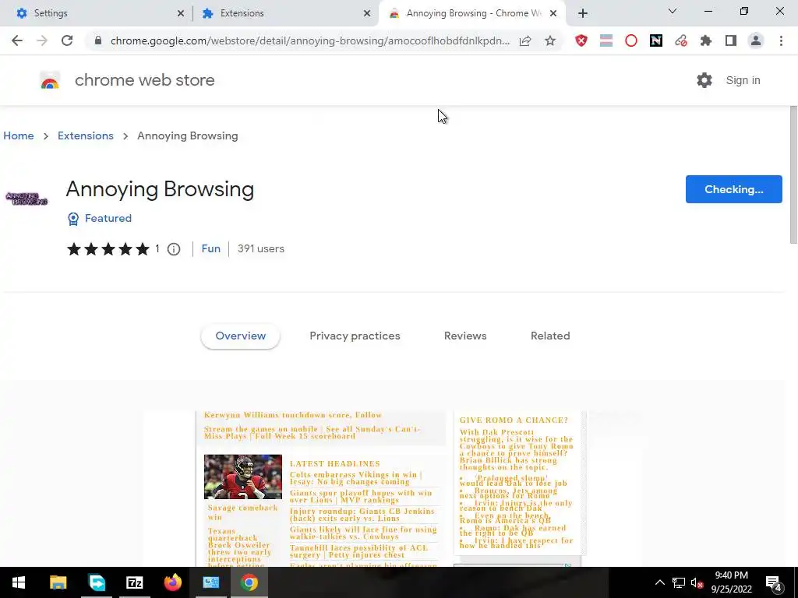The height and width of the screenshot is (598, 798).
Task: Close the Annoying Browsing tab
Action: click(x=553, y=14)
